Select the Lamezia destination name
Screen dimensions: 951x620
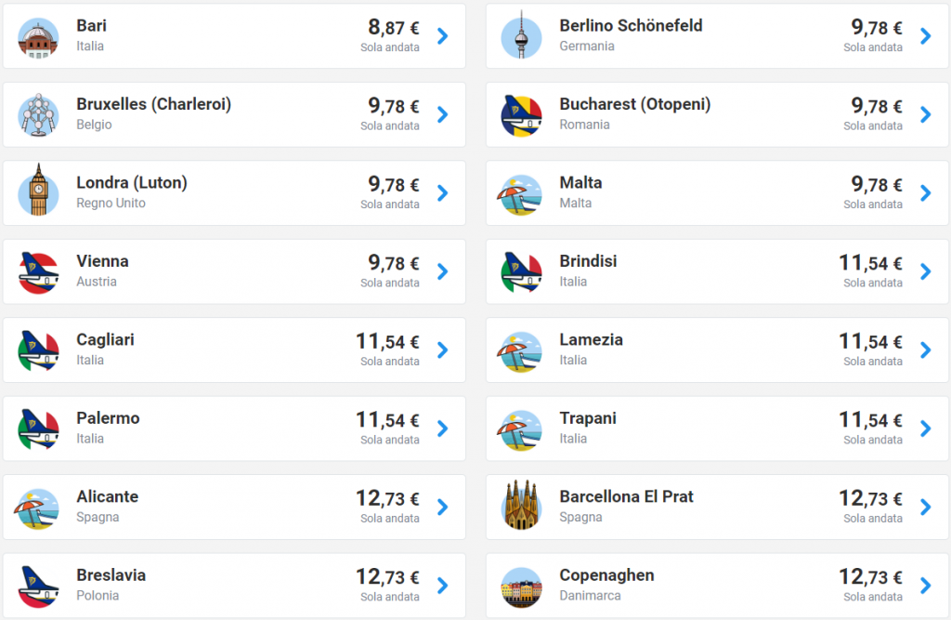[591, 340]
